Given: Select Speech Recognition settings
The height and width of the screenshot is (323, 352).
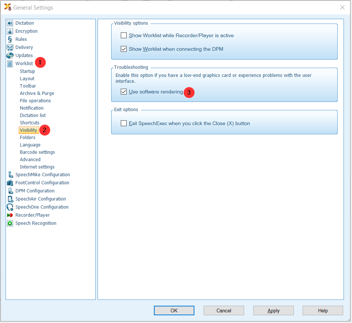Looking at the screenshot, I should pyautogui.click(x=36, y=223).
